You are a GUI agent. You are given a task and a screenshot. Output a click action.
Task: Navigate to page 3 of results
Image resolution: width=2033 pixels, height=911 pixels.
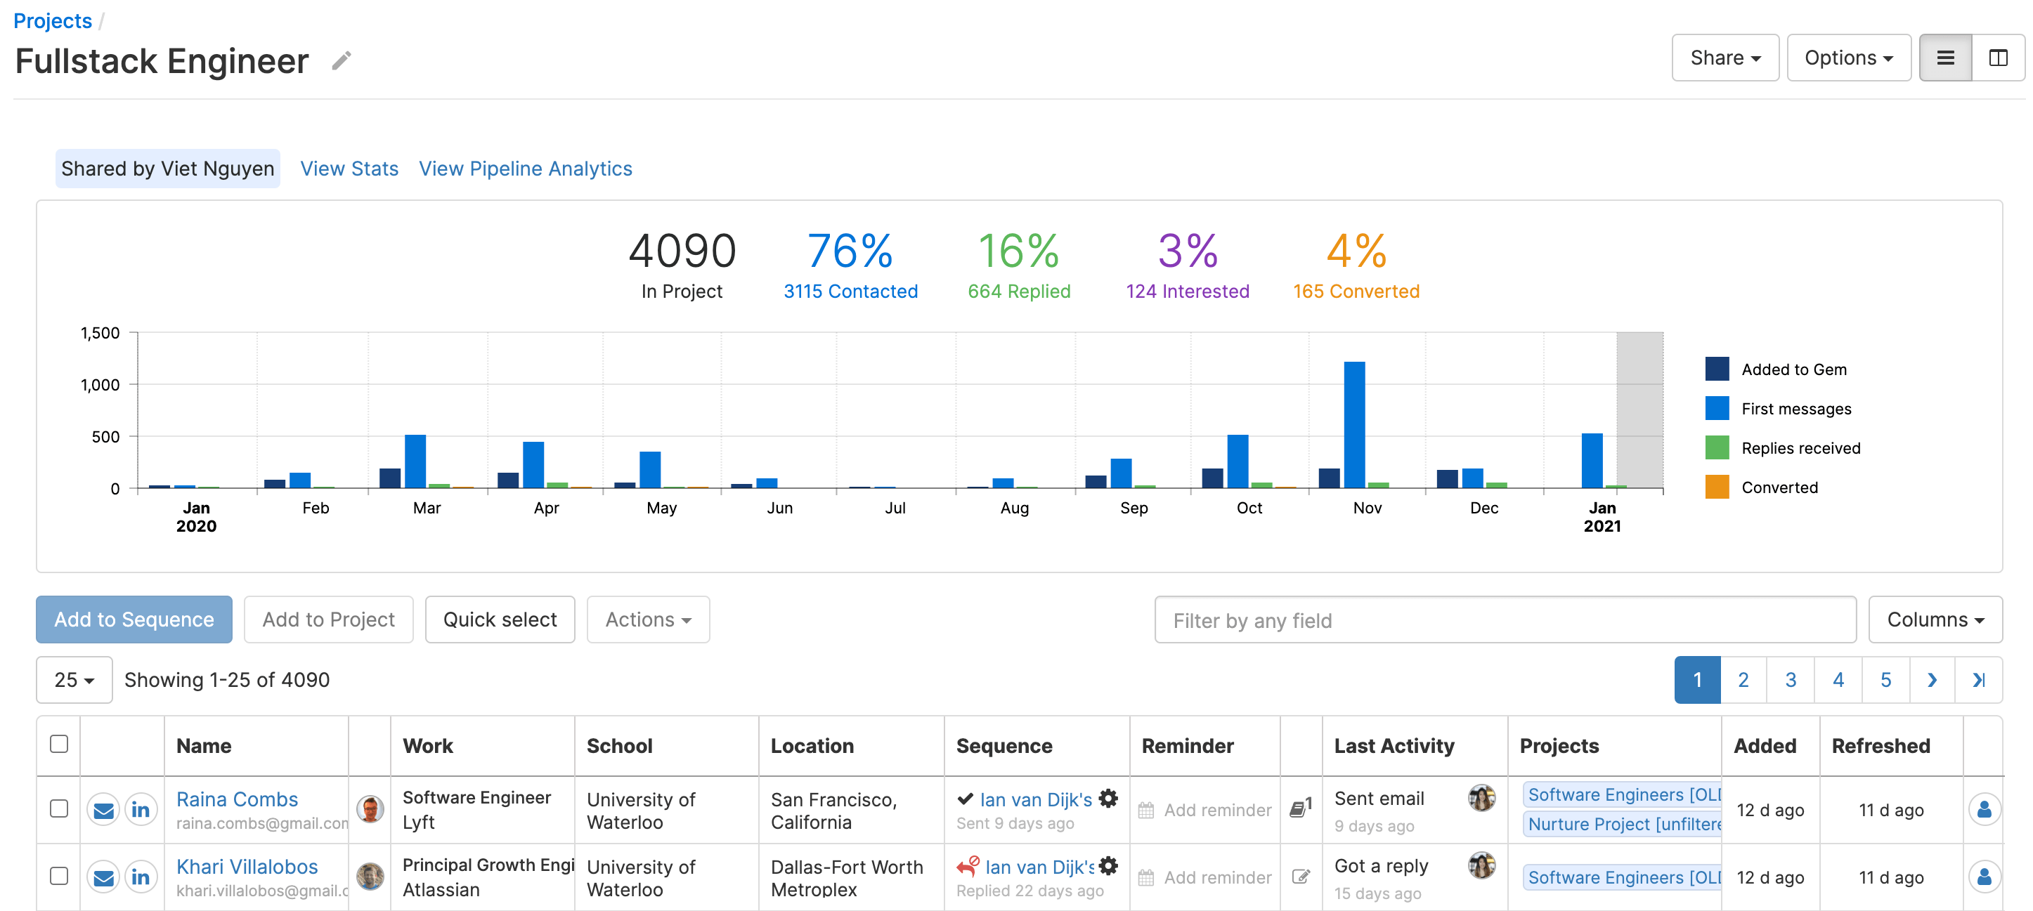coord(1791,679)
